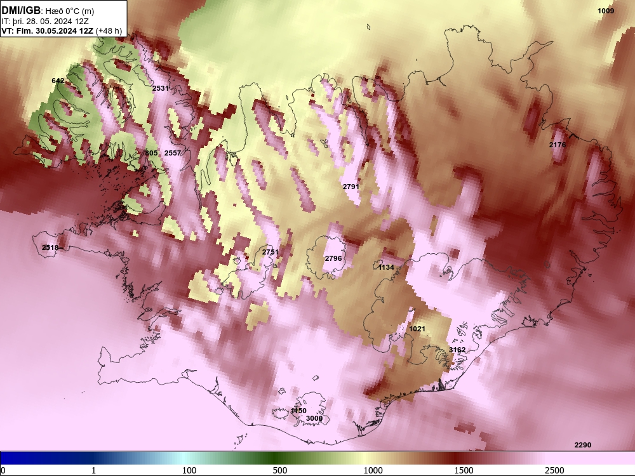
Task: Click the 2290 value in the map corner
Action: click(583, 445)
